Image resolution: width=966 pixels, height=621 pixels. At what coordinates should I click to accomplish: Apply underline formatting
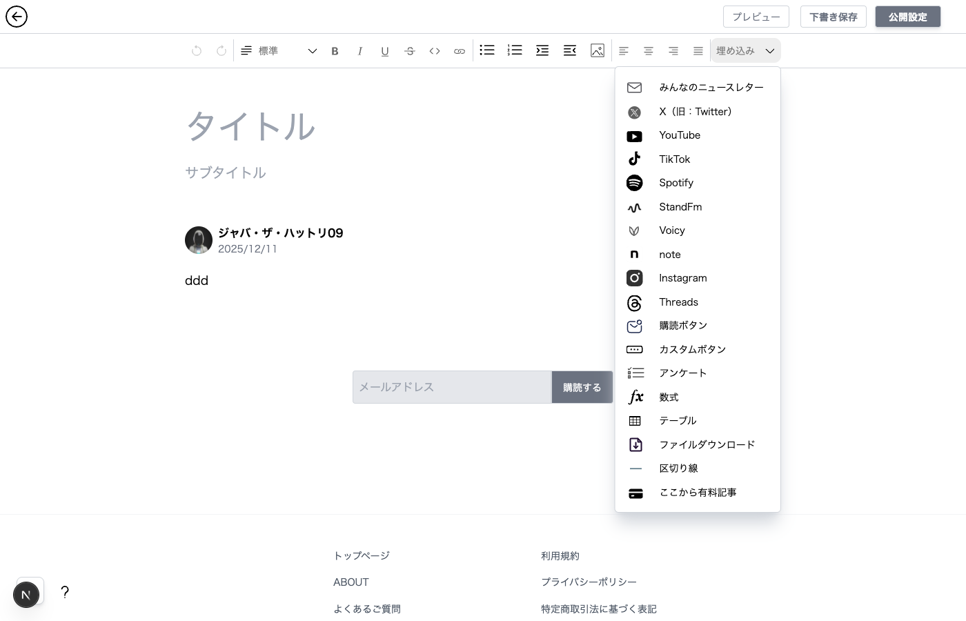(384, 51)
